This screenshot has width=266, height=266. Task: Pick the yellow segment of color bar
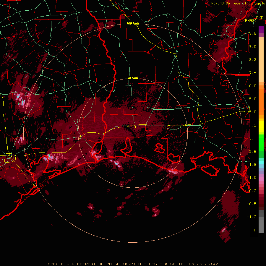pyautogui.click(x=261, y=126)
